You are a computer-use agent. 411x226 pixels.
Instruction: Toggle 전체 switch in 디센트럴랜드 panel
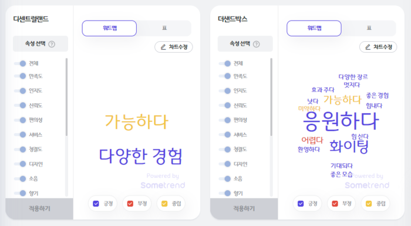pos(20,63)
